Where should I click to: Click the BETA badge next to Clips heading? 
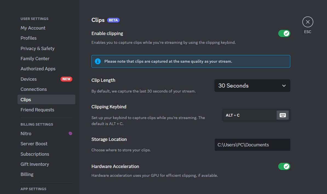point(113,20)
